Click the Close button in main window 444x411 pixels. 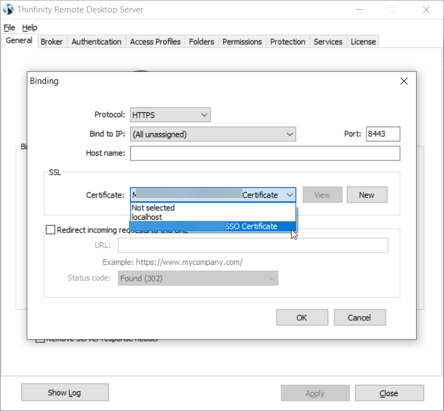point(389,393)
